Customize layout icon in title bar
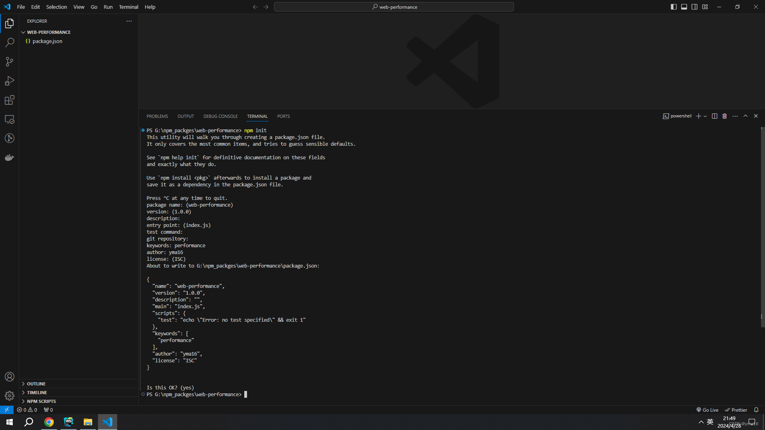This screenshot has width=765, height=430. [705, 7]
